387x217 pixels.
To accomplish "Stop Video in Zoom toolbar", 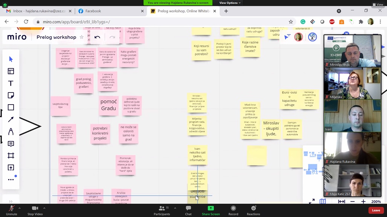I will coord(35,210).
